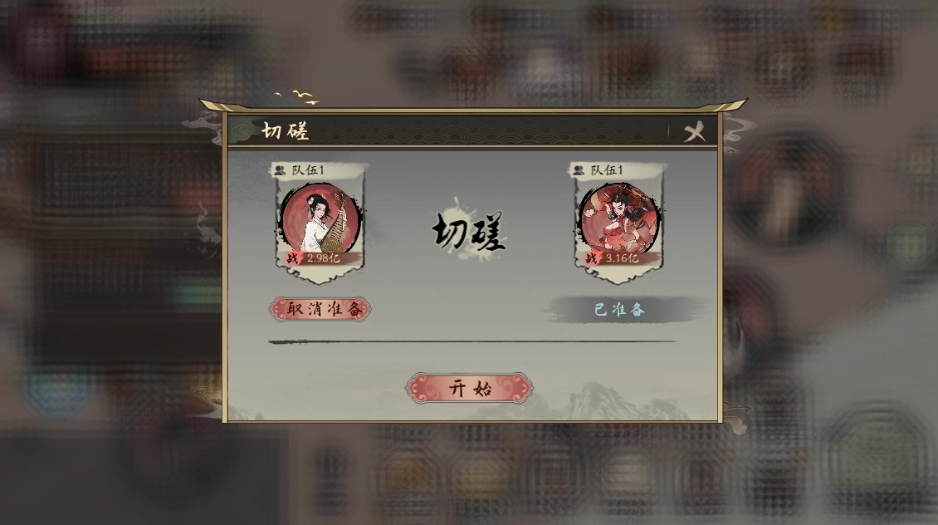Close the 切磋 dialog with the X
Screen dimensions: 938x525
[694, 132]
